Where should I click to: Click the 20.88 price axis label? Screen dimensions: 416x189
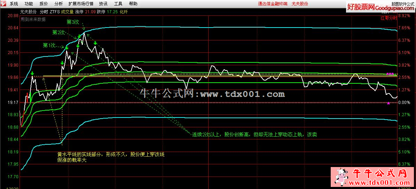(x=13, y=16)
